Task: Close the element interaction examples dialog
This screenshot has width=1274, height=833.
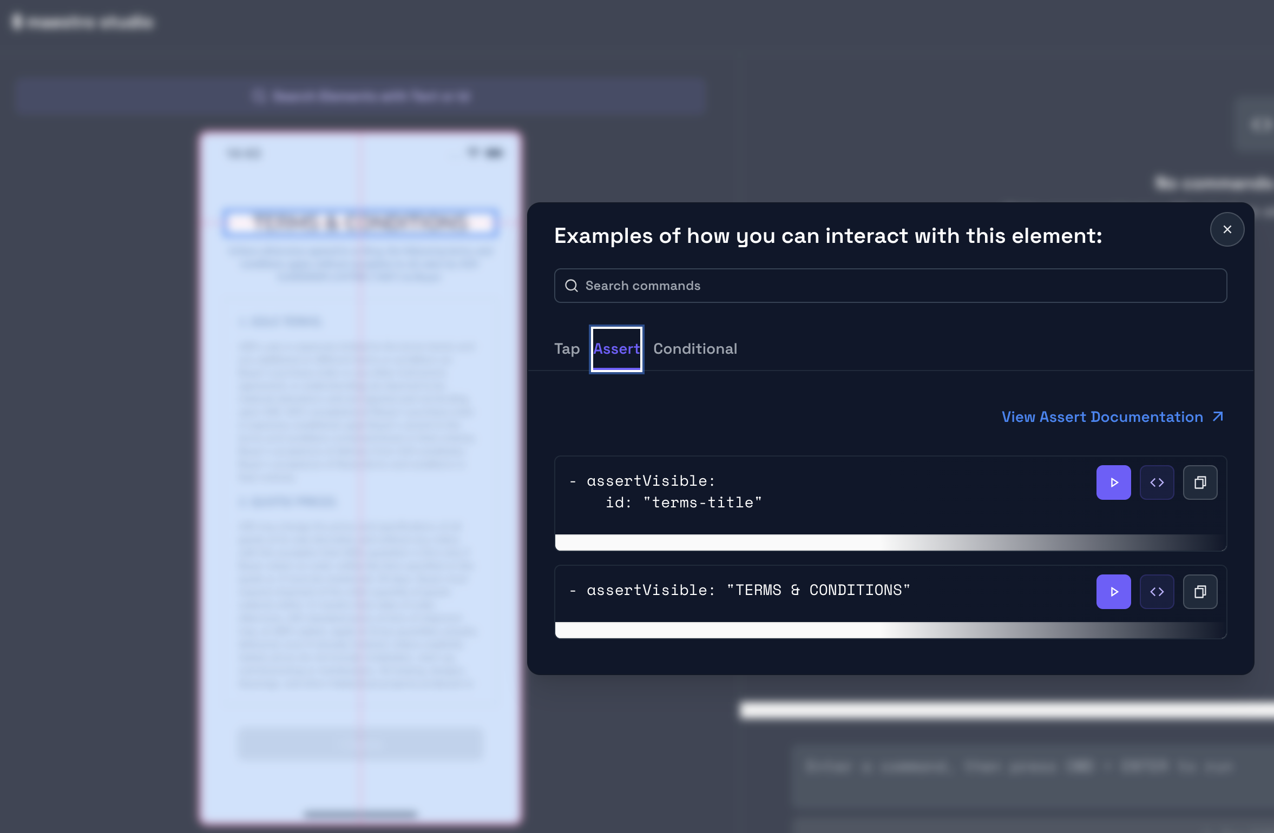Action: coord(1226,229)
